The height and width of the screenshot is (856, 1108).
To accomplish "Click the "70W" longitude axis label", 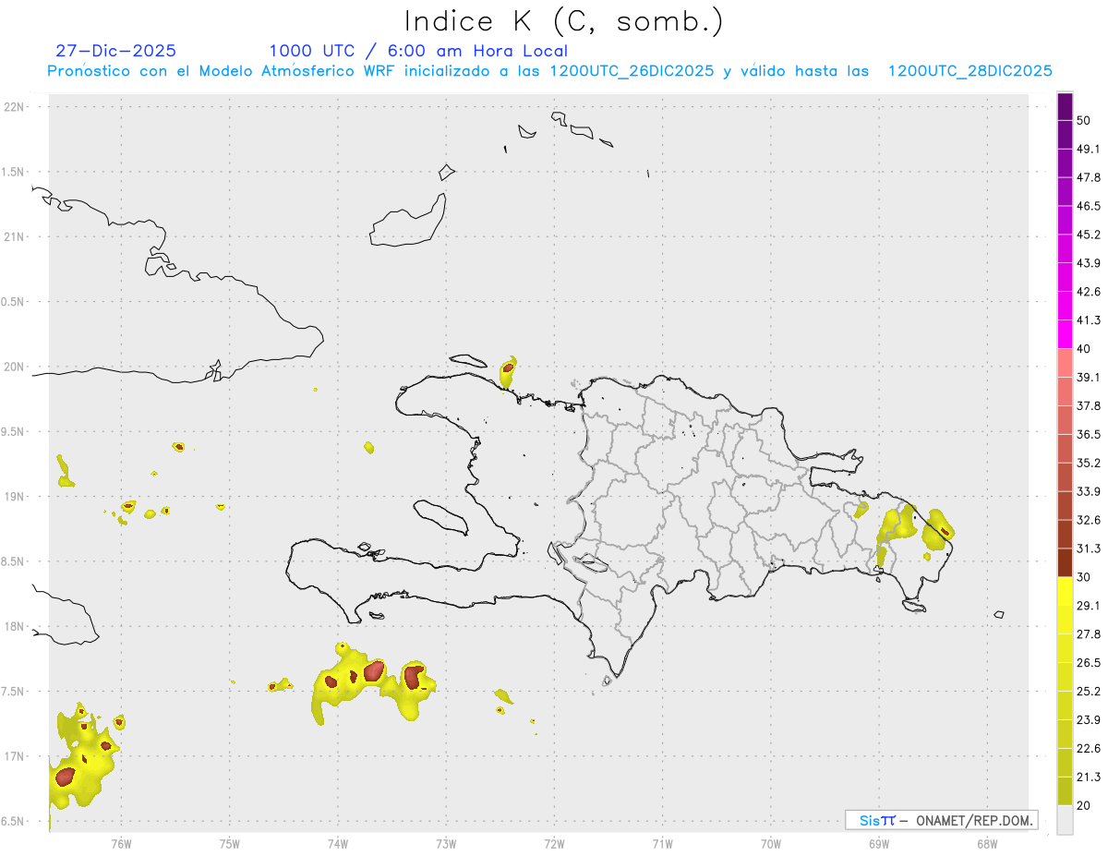I will pos(771,843).
